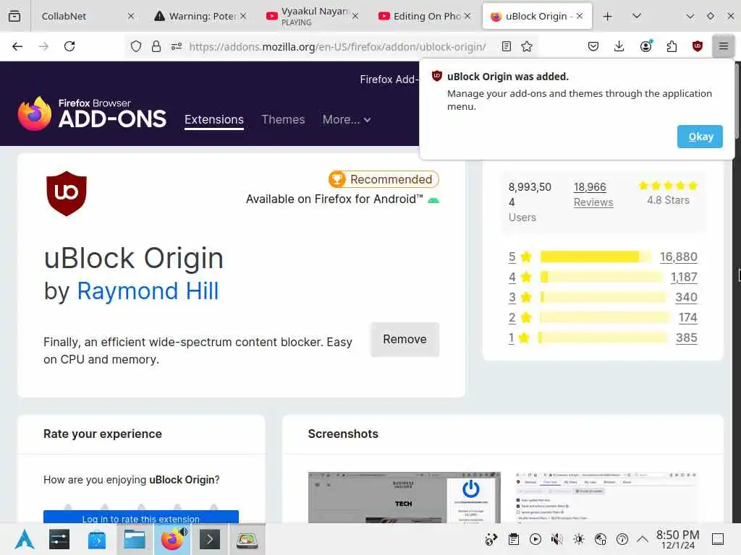Save page to Pocket
This screenshot has height=555, width=741.
click(x=593, y=46)
